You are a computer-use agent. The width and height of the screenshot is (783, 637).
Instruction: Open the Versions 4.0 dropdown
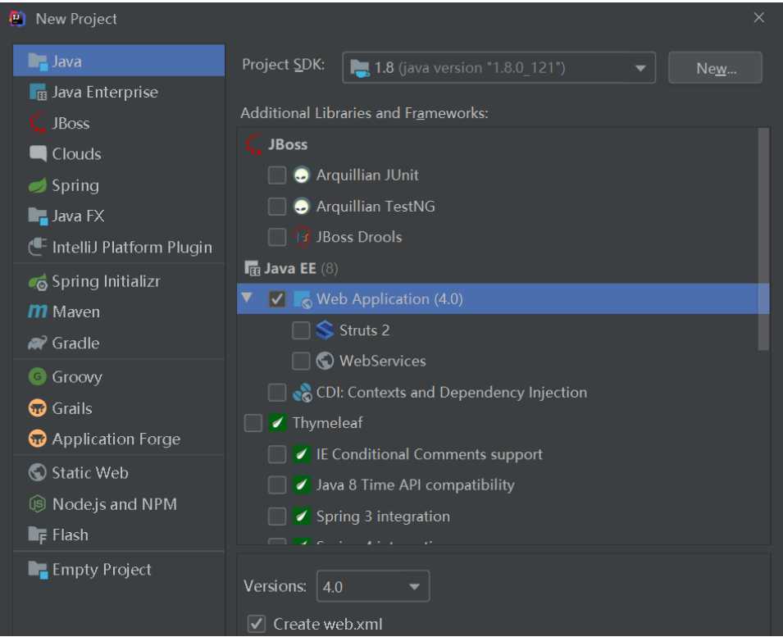(373, 586)
